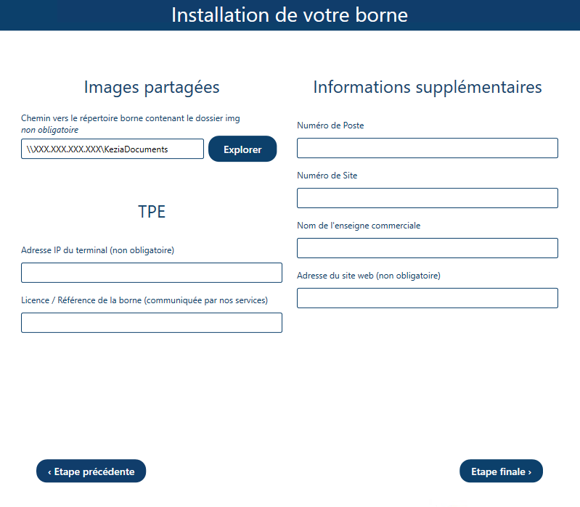
Task: Click the 'Installation de votre borne' title
Action: click(290, 15)
